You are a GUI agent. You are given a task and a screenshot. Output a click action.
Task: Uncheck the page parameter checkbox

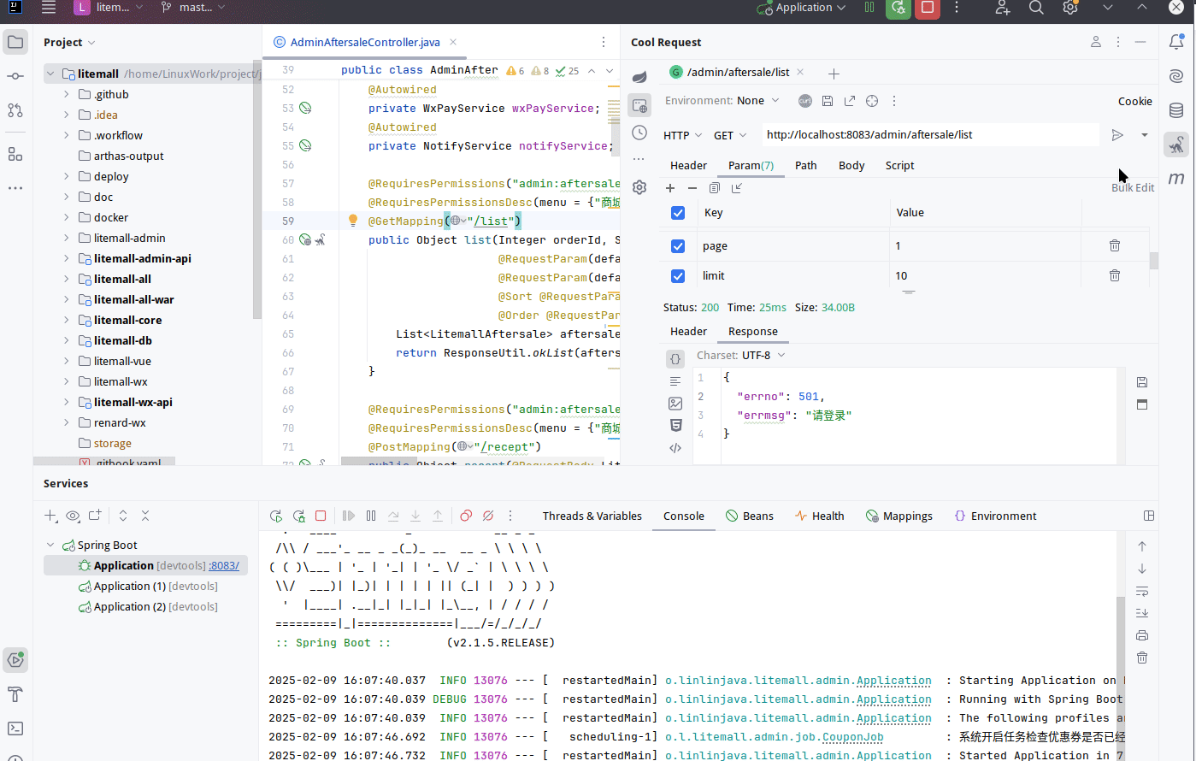[678, 246]
